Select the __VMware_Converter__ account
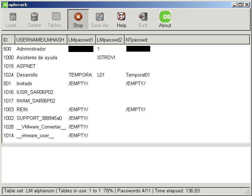 (41, 127)
